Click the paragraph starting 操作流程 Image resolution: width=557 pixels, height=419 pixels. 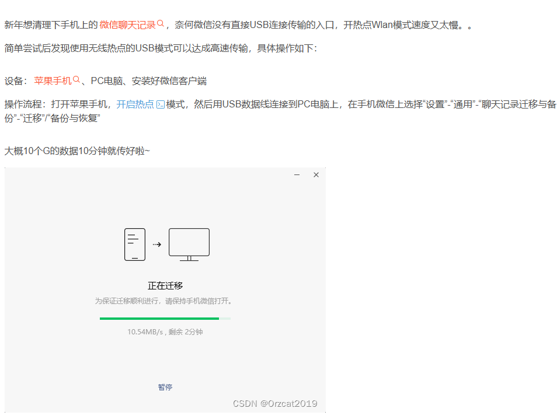[x=280, y=111]
